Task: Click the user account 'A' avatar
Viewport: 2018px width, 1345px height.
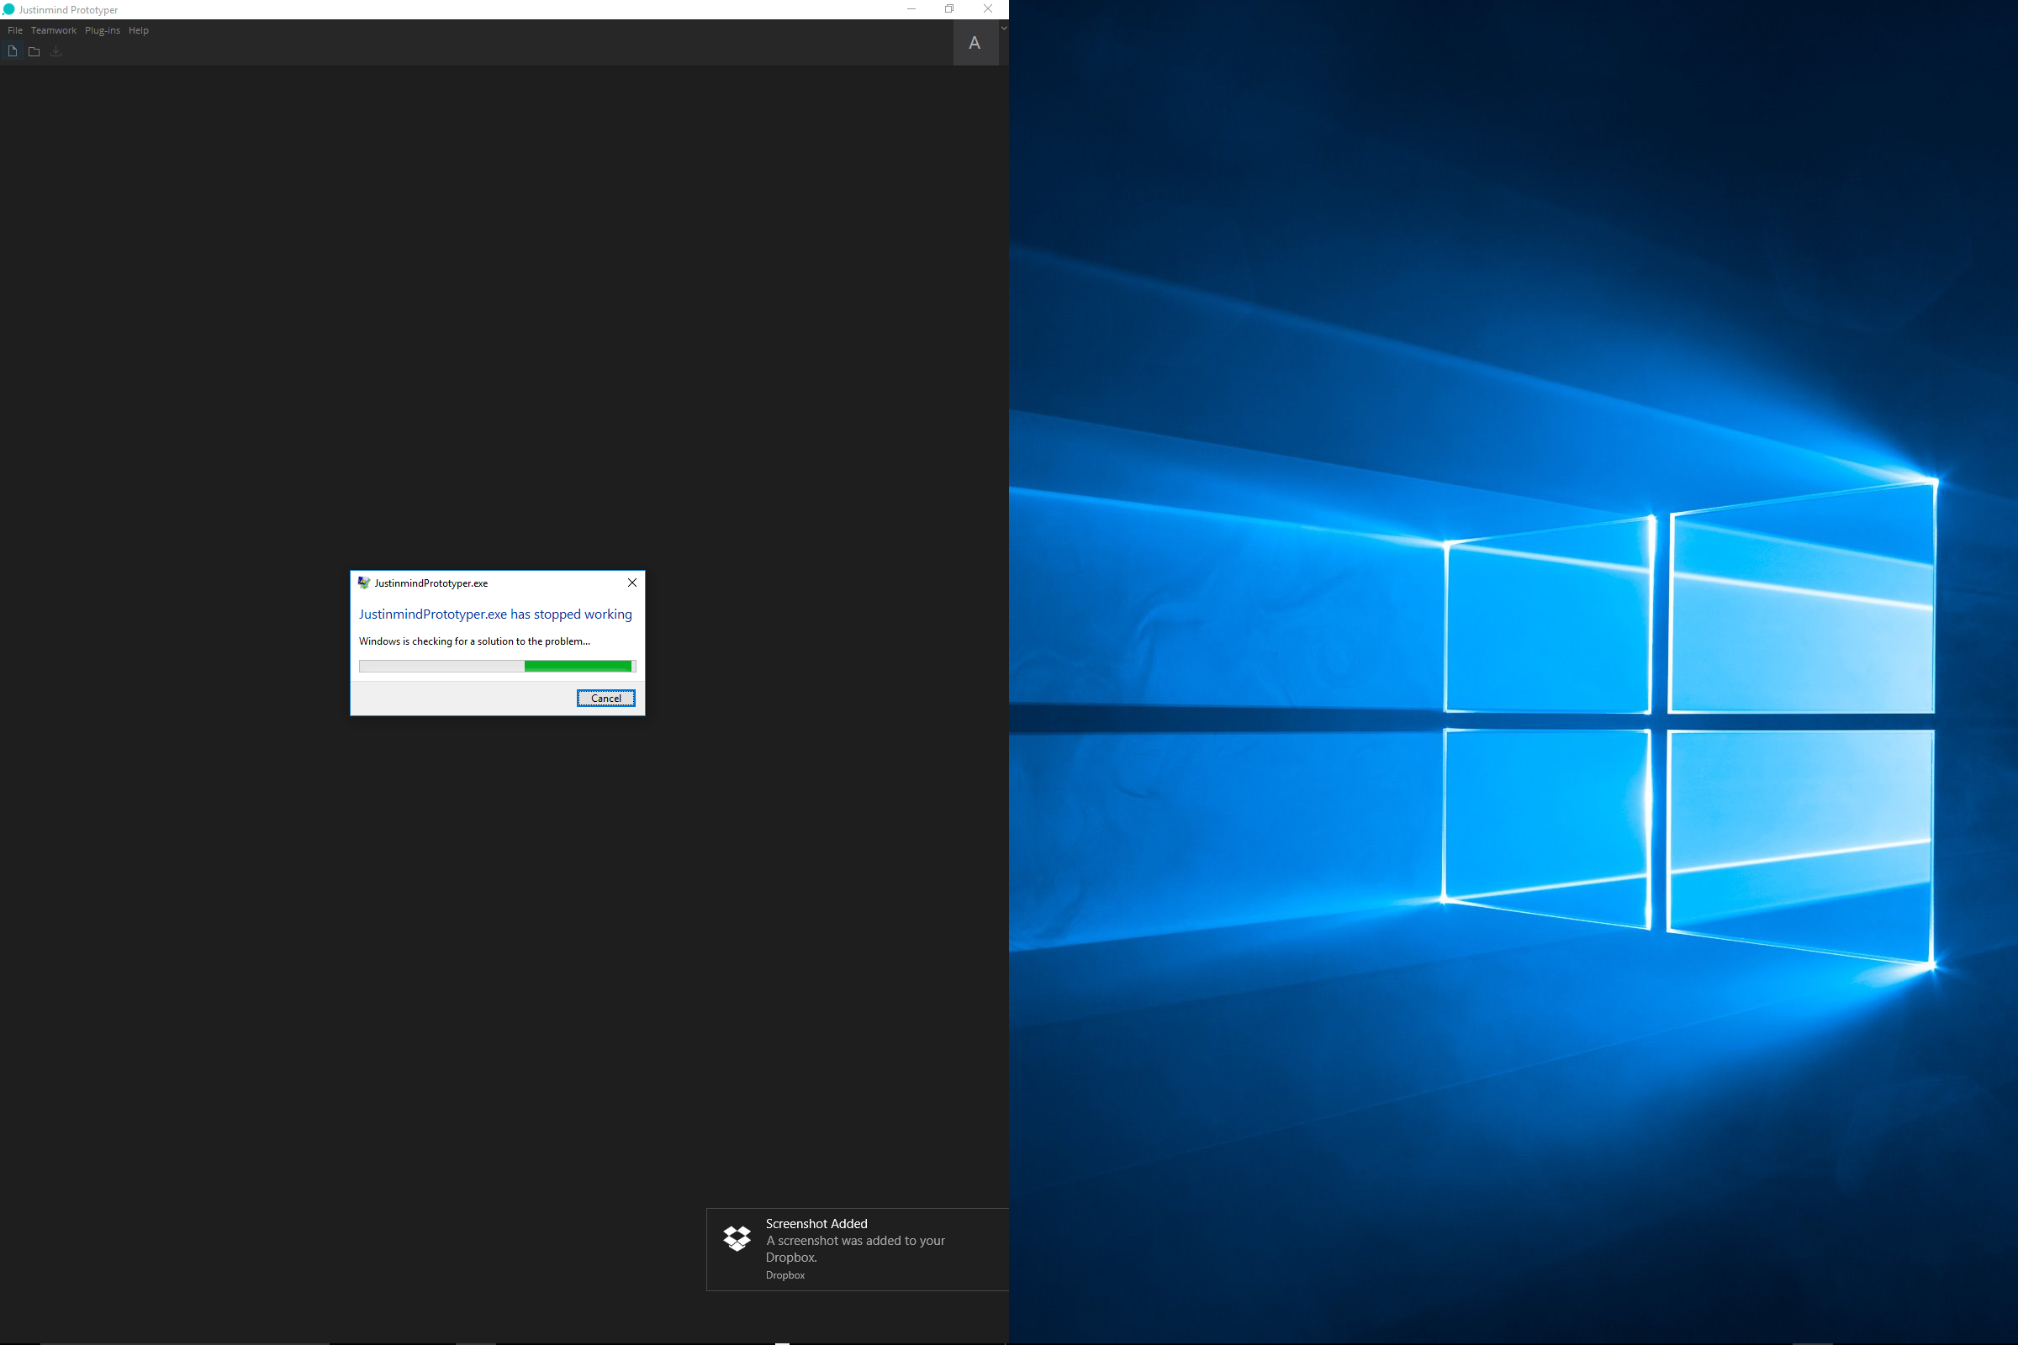Action: pos(975,43)
